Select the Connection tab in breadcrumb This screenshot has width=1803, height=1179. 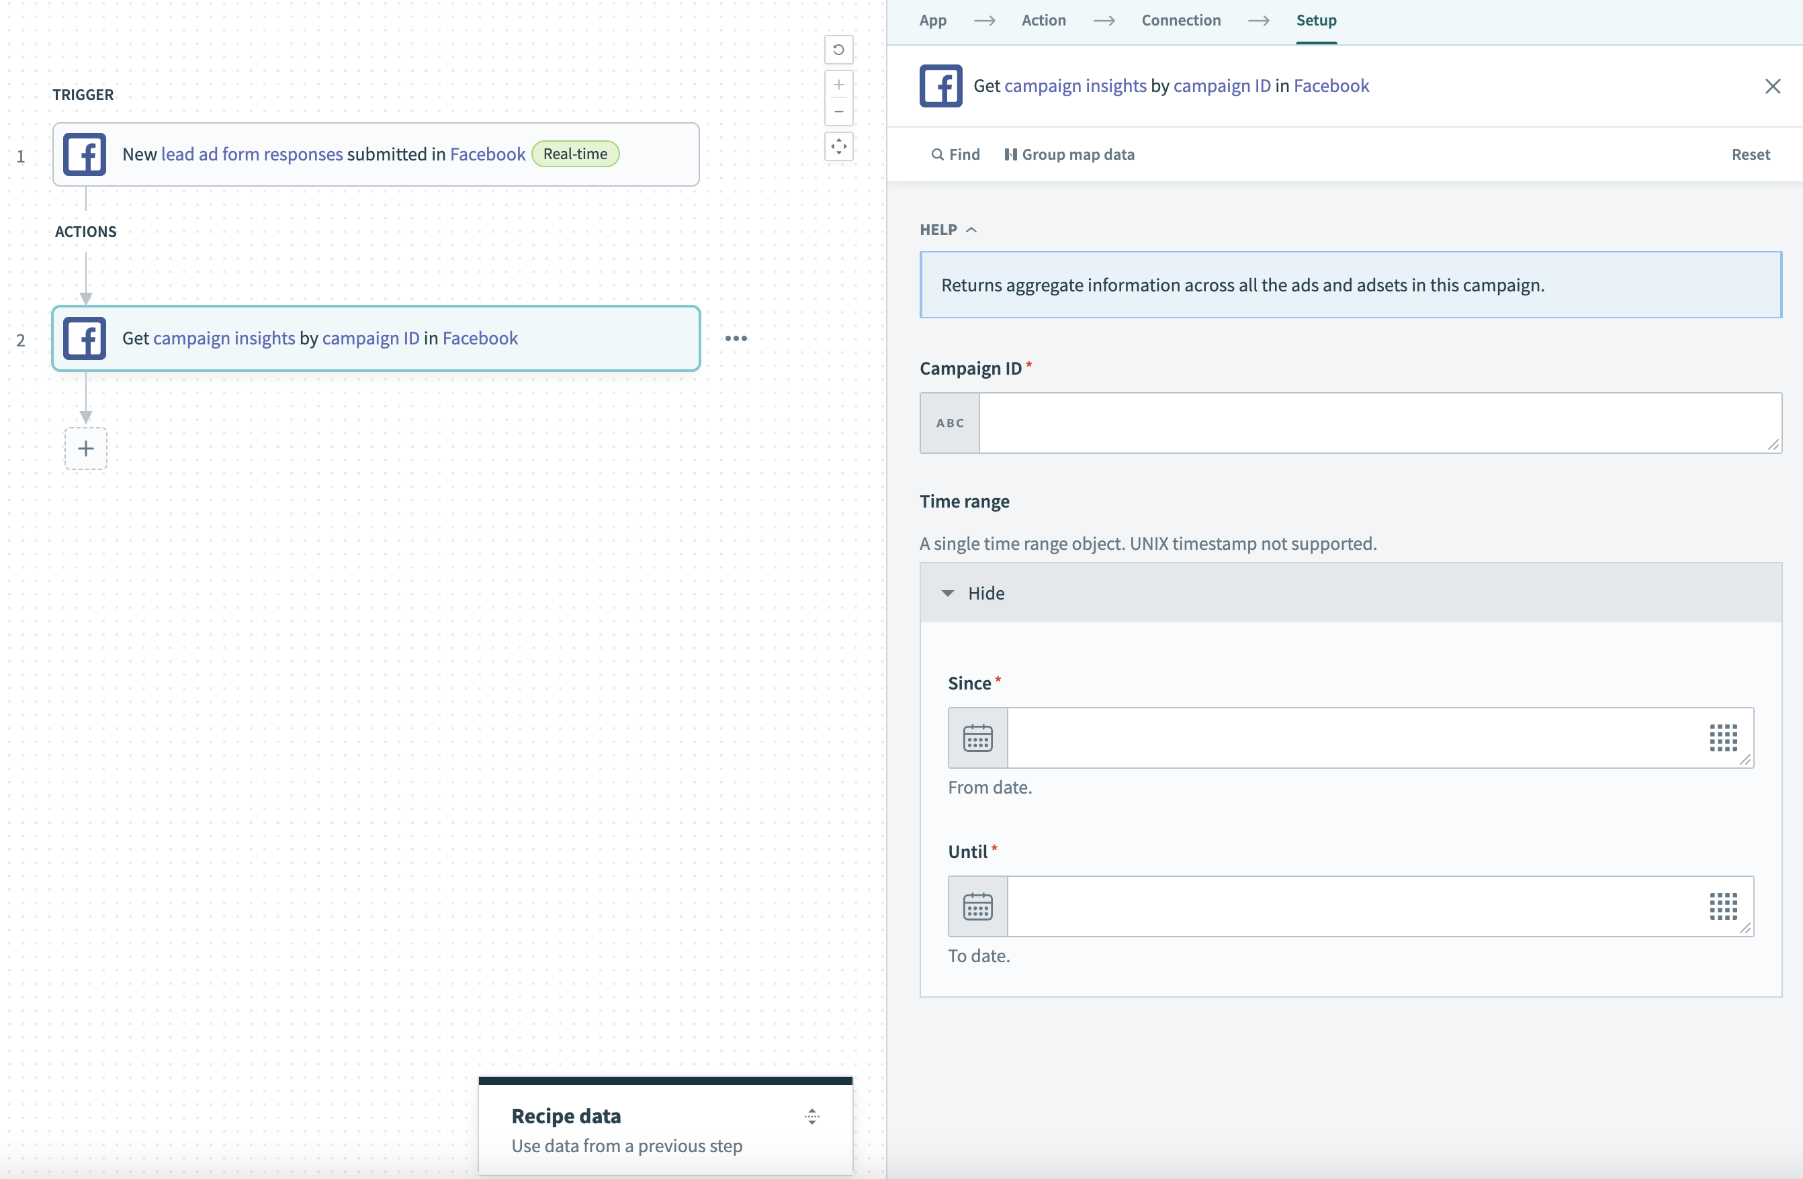click(x=1179, y=19)
